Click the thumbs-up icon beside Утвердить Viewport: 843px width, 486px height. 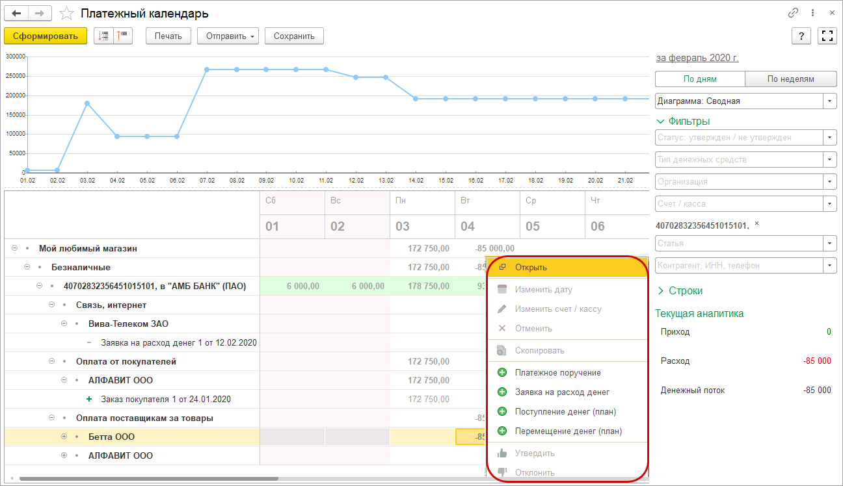pyautogui.click(x=502, y=454)
